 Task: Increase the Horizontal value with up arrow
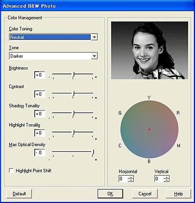(x=131, y=177)
